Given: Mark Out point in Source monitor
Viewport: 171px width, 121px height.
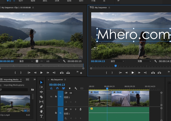Looking at the screenshot, I should [x=21, y=73].
